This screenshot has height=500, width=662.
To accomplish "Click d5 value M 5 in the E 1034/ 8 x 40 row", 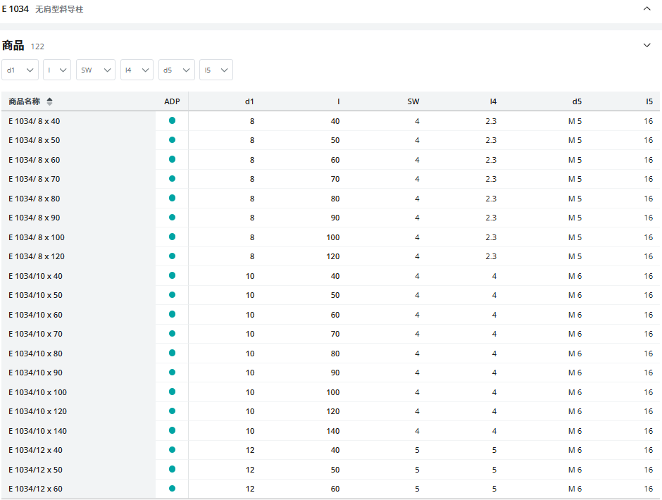I will pos(575,121).
